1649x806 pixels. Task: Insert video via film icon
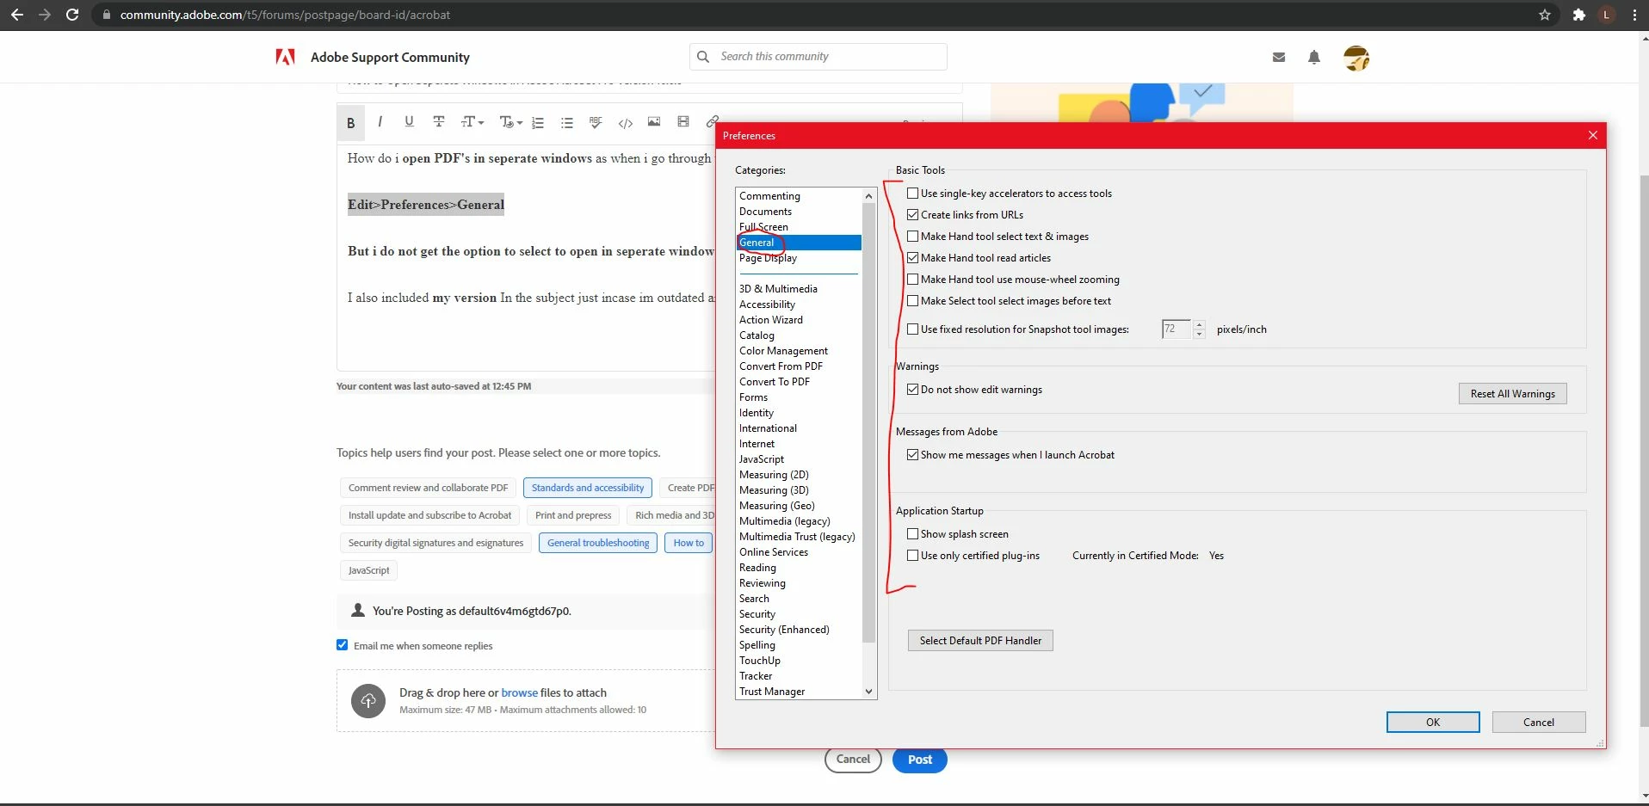[683, 122]
